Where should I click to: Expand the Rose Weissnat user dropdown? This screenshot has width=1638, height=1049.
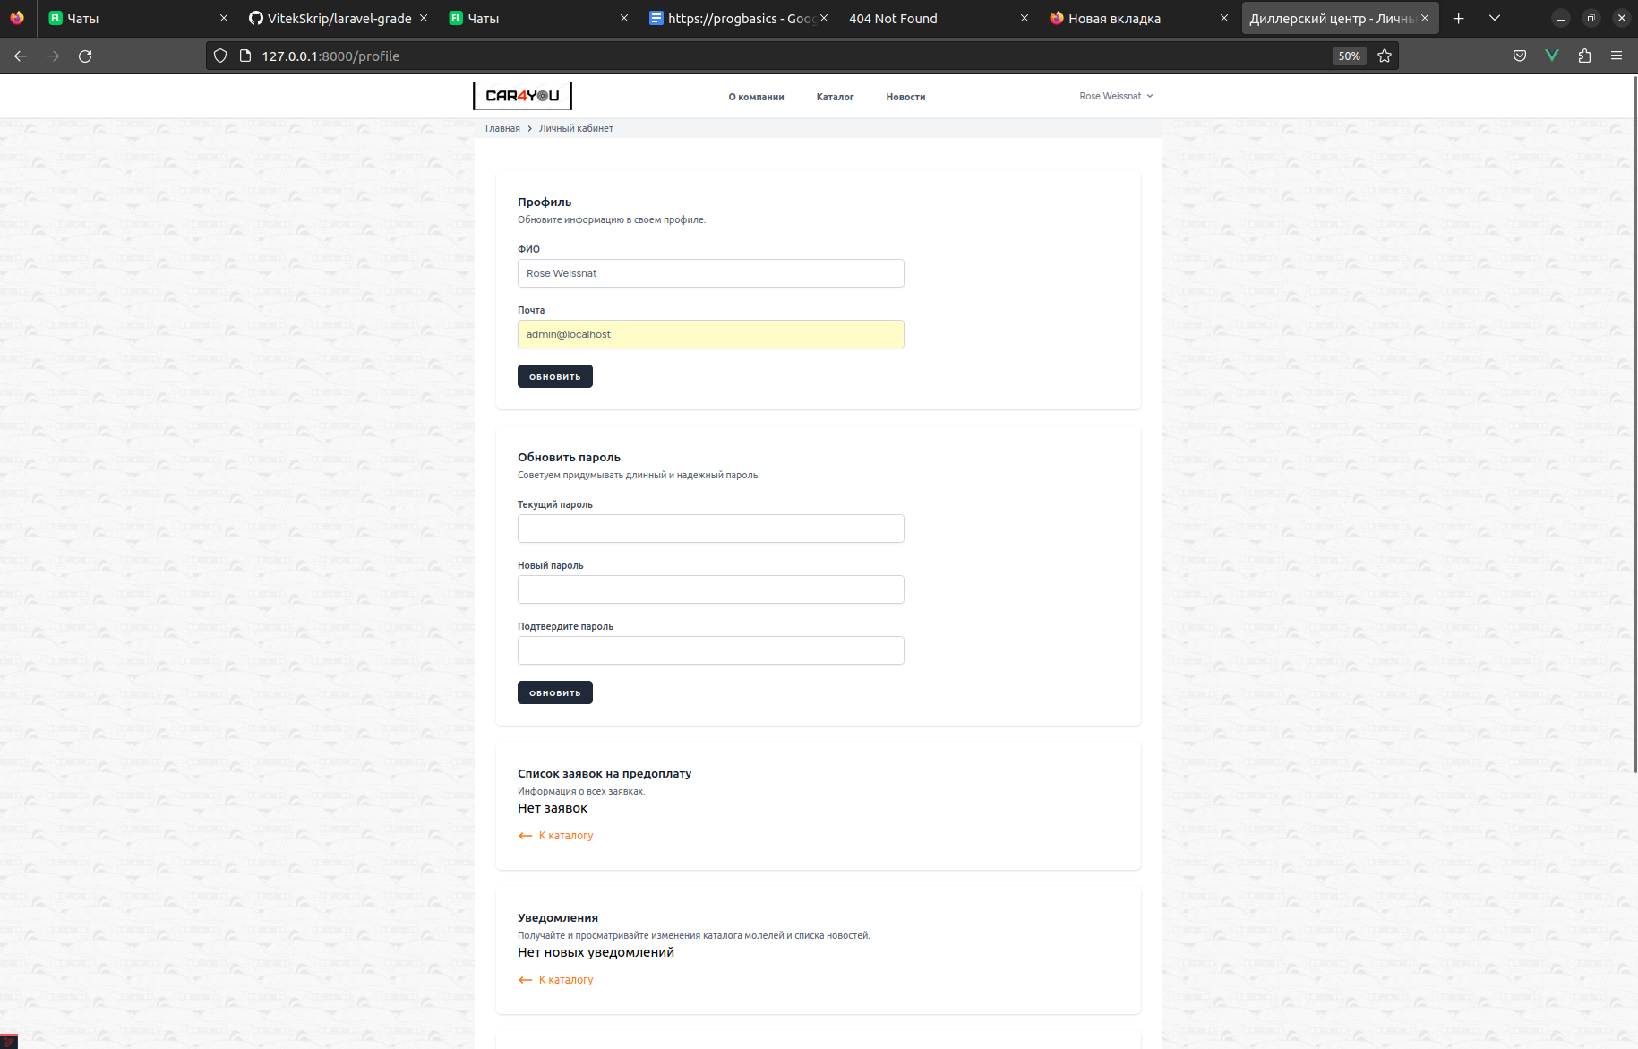click(1116, 96)
